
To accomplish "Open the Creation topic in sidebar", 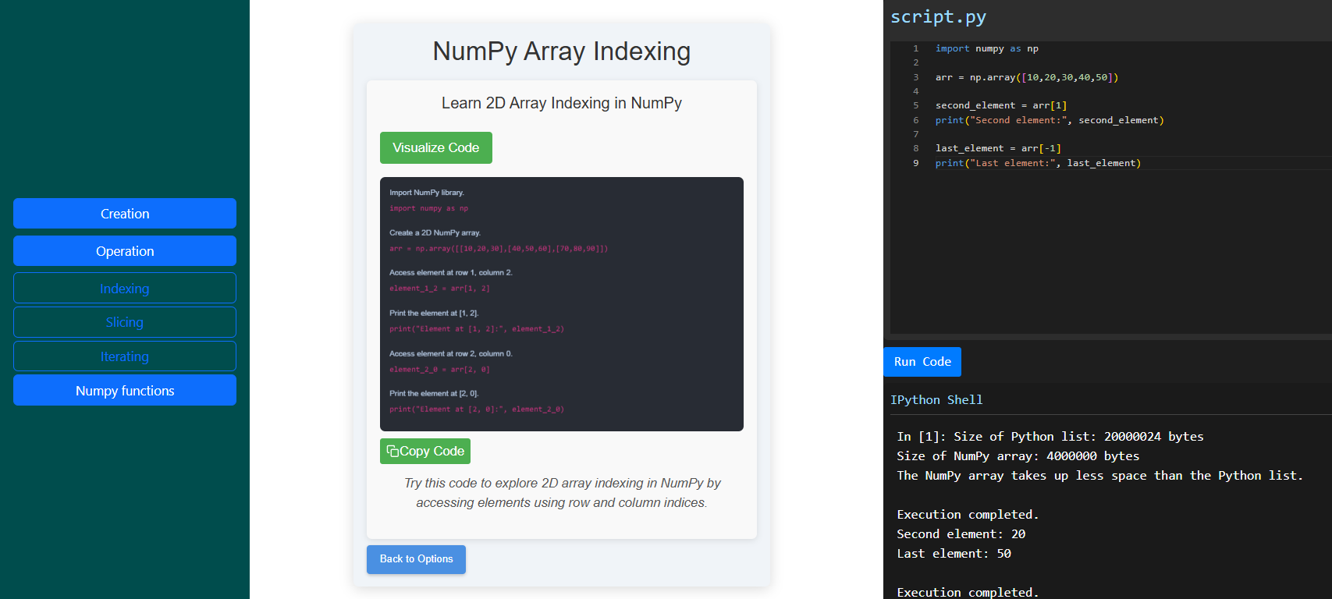I will [125, 214].
